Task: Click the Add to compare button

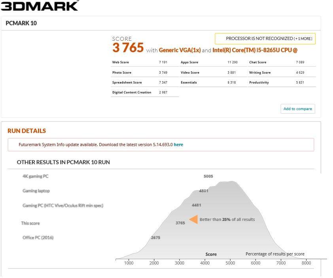Action: point(297,109)
